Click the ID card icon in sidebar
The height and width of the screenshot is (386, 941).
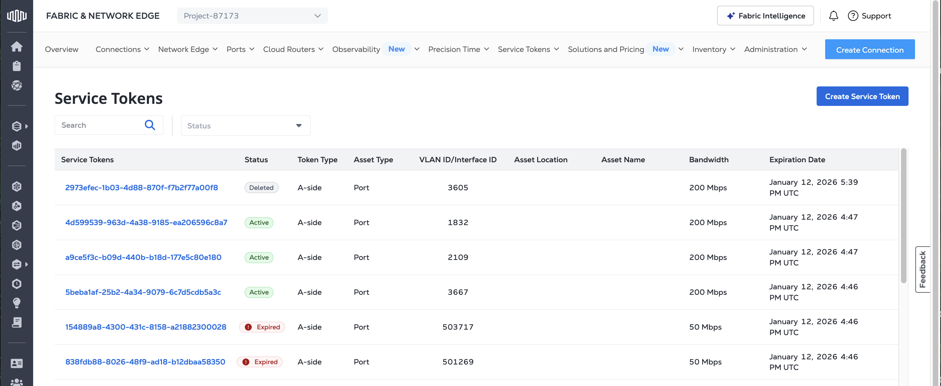tap(16, 363)
